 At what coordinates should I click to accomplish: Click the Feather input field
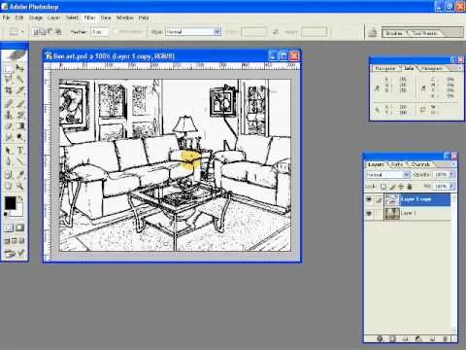click(x=100, y=32)
